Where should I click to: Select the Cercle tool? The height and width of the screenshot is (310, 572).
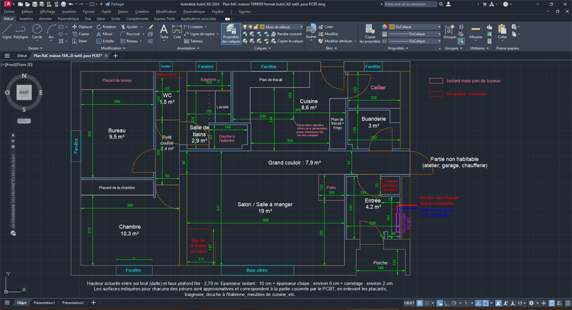[x=37, y=31]
